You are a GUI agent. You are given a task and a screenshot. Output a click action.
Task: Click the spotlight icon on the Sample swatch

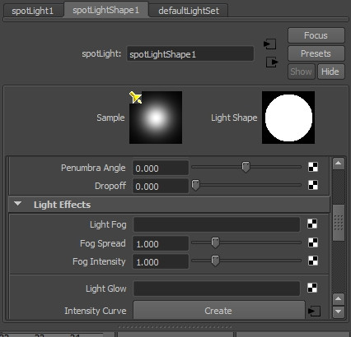coord(135,98)
